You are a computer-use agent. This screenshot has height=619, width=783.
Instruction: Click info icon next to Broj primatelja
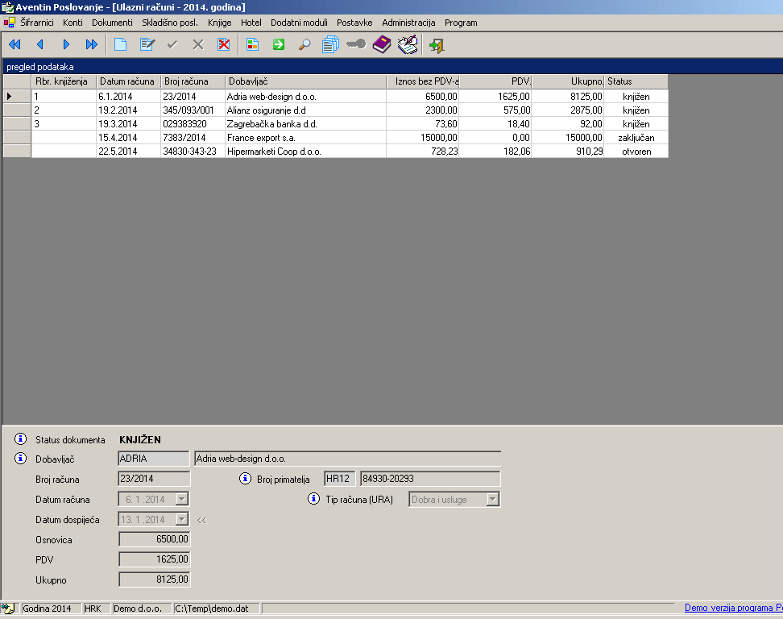[x=246, y=479]
